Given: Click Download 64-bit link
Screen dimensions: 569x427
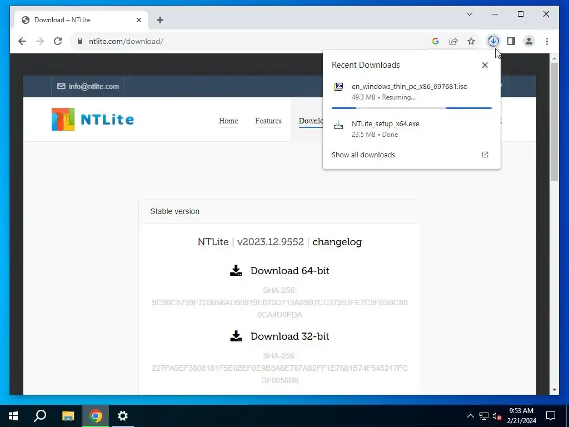Looking at the screenshot, I should tap(290, 271).
